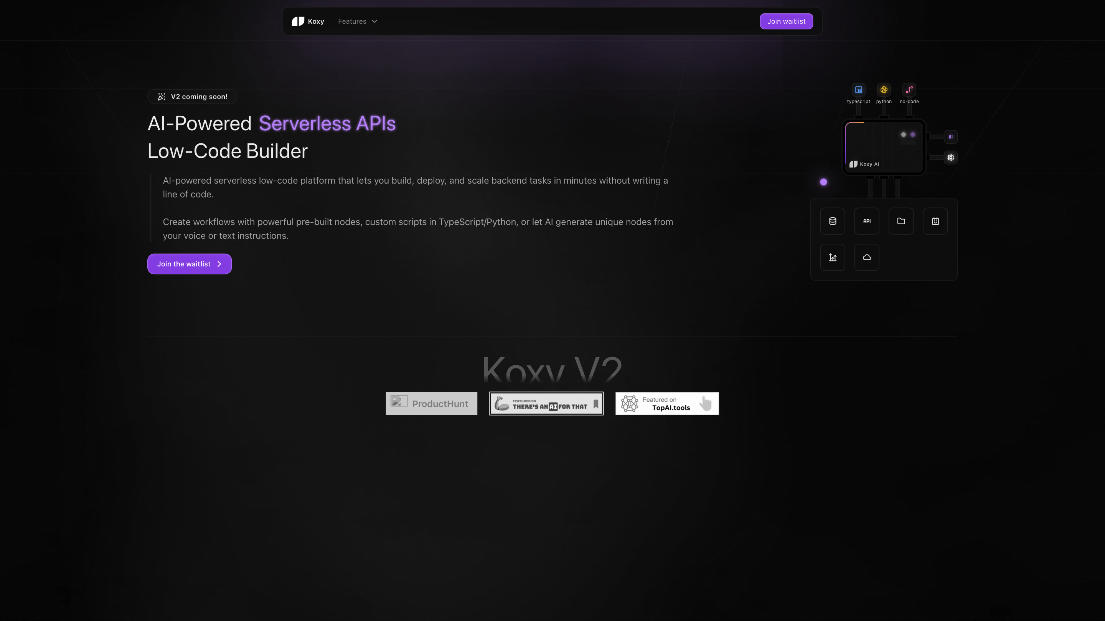Open the database node icon
The height and width of the screenshot is (621, 1105).
click(x=832, y=221)
